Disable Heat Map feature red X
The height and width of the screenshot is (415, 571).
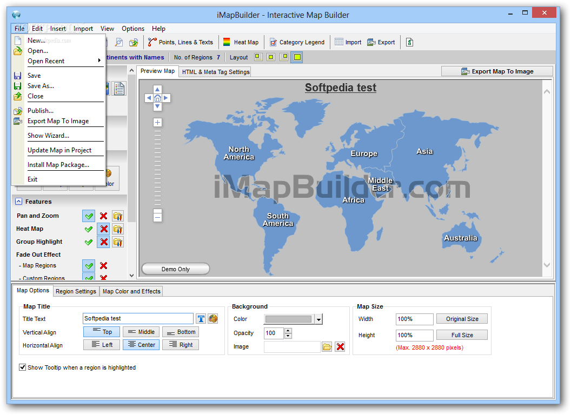(x=104, y=229)
